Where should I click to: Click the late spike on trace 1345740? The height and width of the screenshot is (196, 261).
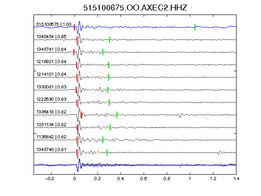(x=220, y=152)
